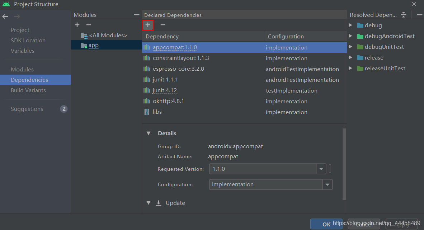Click the debug folder icon

pyautogui.click(x=360, y=25)
